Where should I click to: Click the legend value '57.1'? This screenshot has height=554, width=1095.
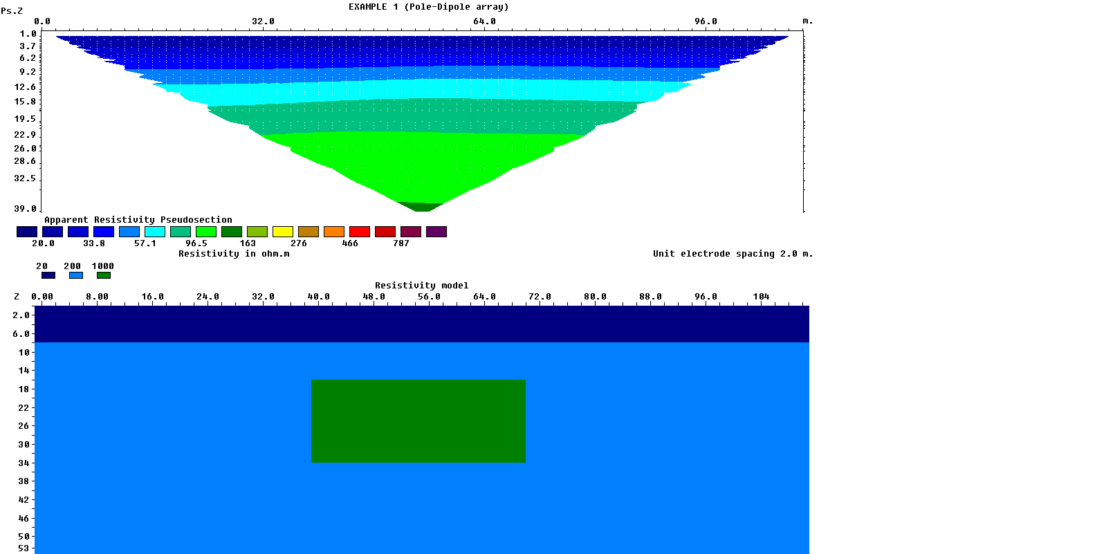[145, 243]
